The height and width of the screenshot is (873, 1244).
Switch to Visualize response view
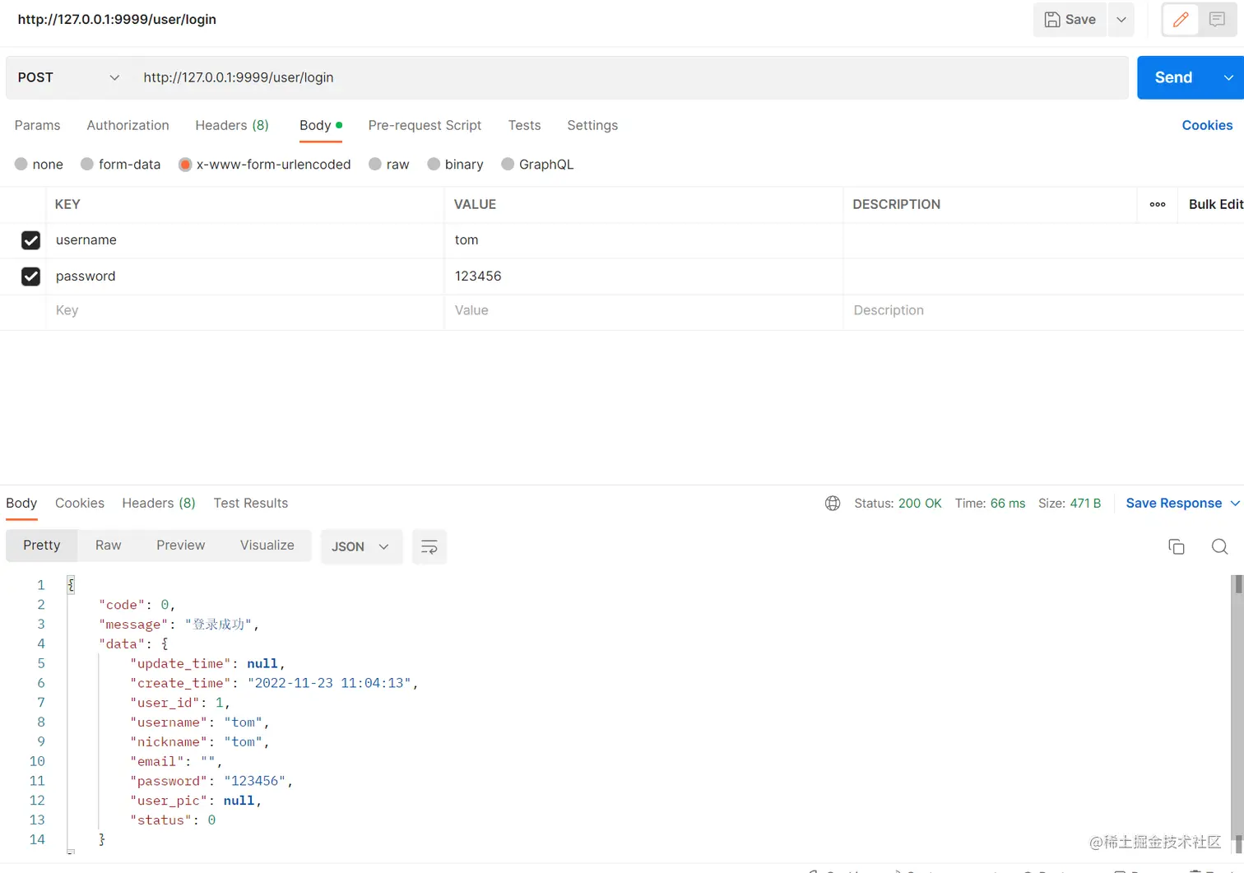[x=267, y=546]
